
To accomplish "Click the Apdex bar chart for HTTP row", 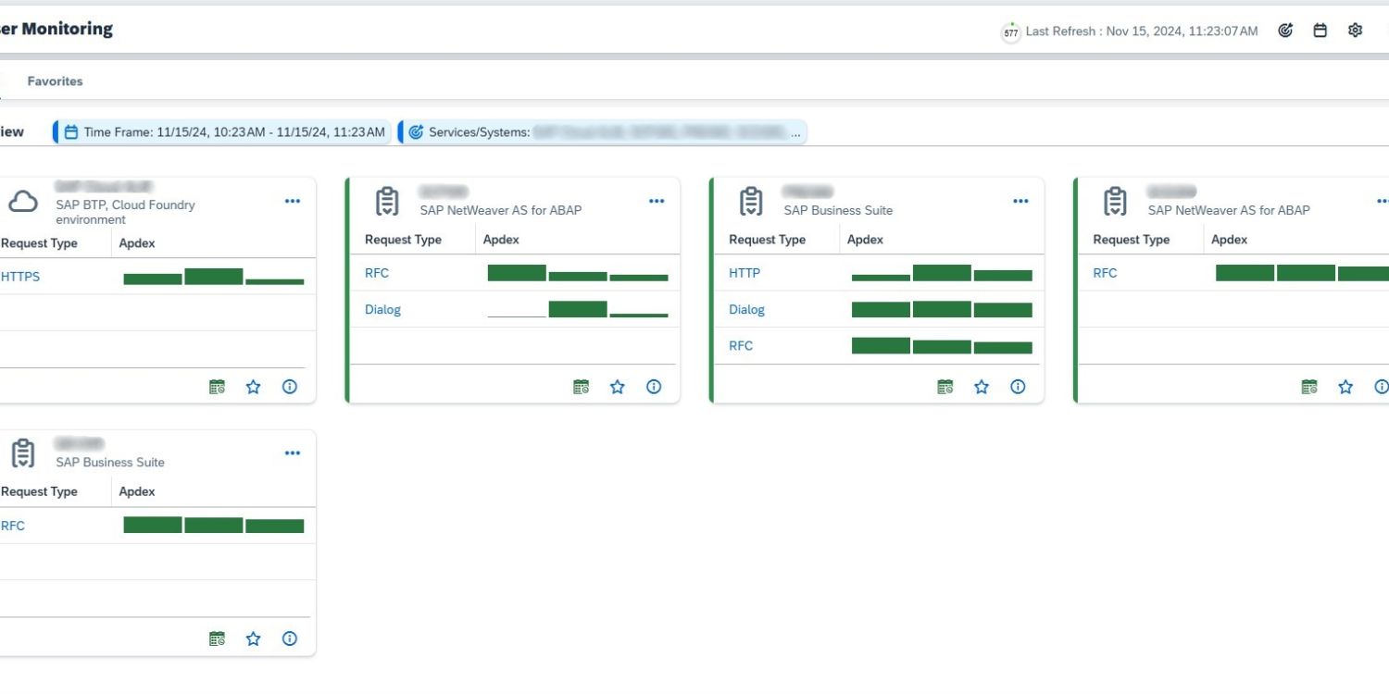I will (942, 273).
